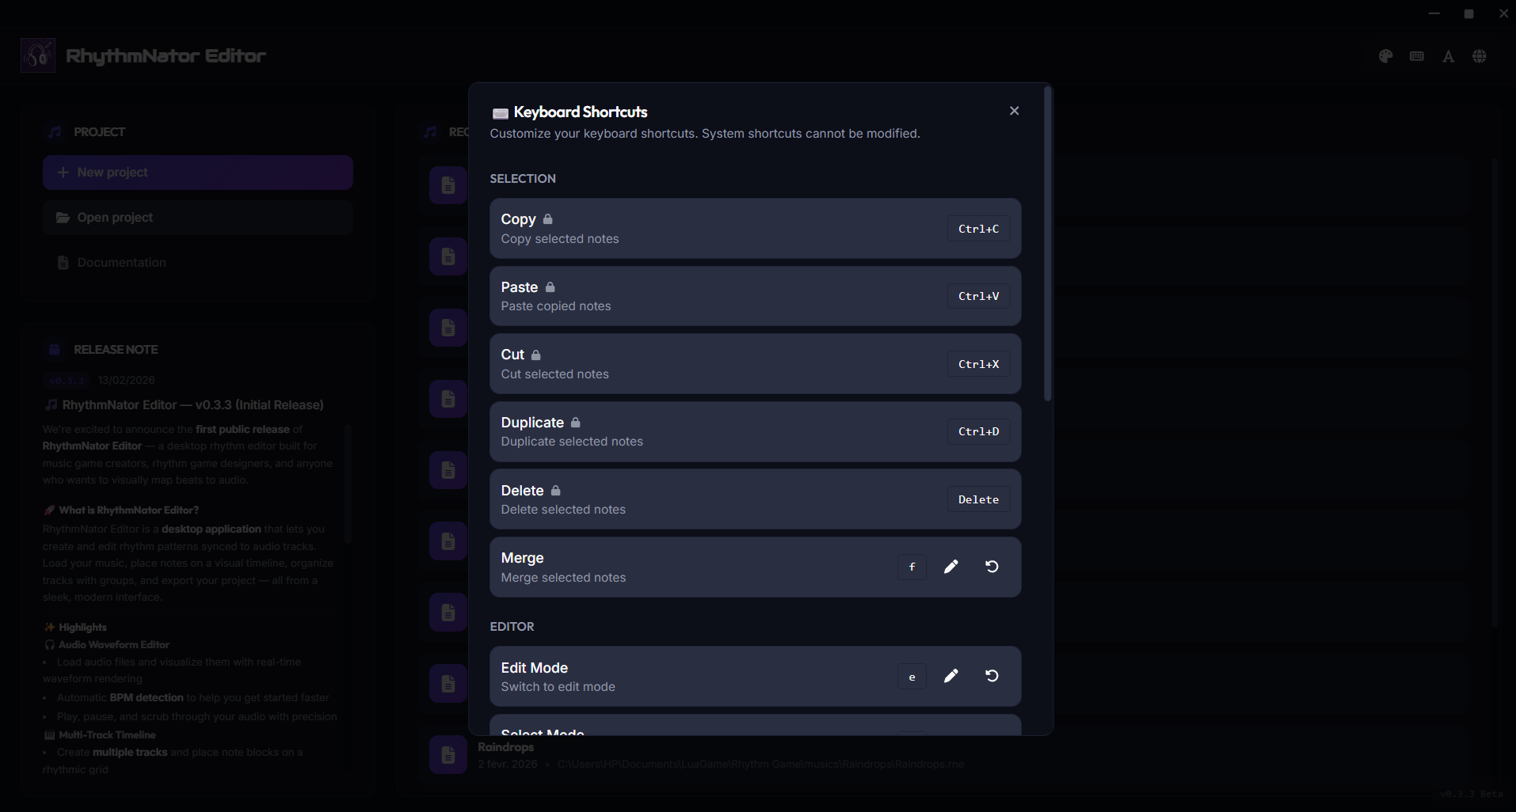Click the Ctrl+C badge for Copy

(978, 229)
